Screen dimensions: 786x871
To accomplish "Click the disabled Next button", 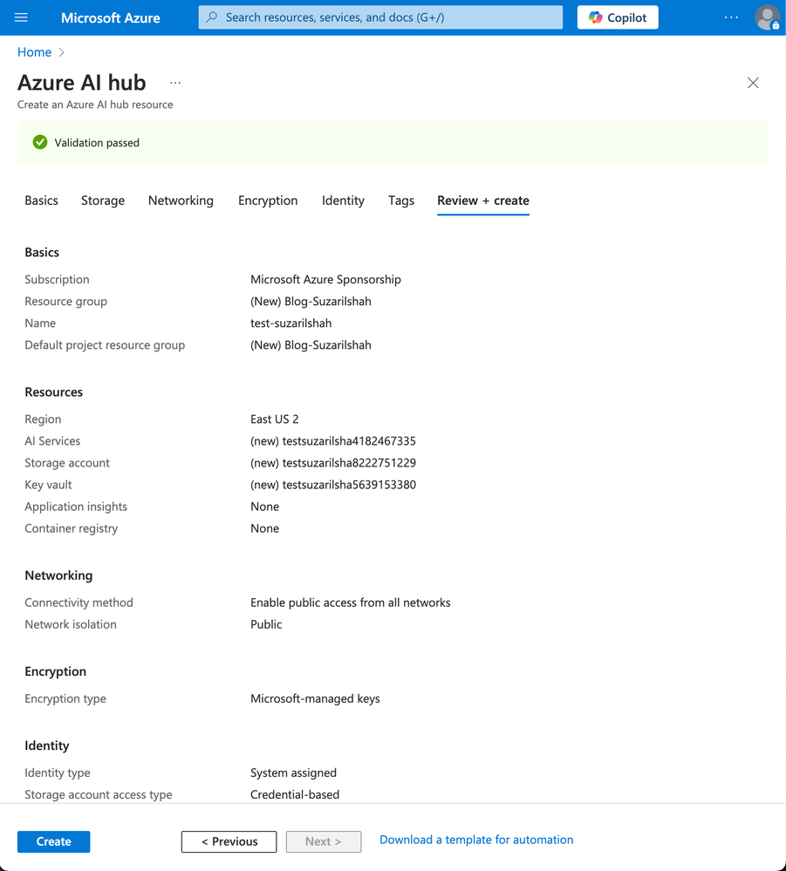I will click(x=324, y=841).
